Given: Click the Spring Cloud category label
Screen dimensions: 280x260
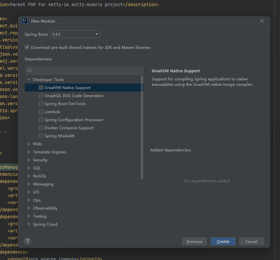Looking at the screenshot, I should point(45,224).
